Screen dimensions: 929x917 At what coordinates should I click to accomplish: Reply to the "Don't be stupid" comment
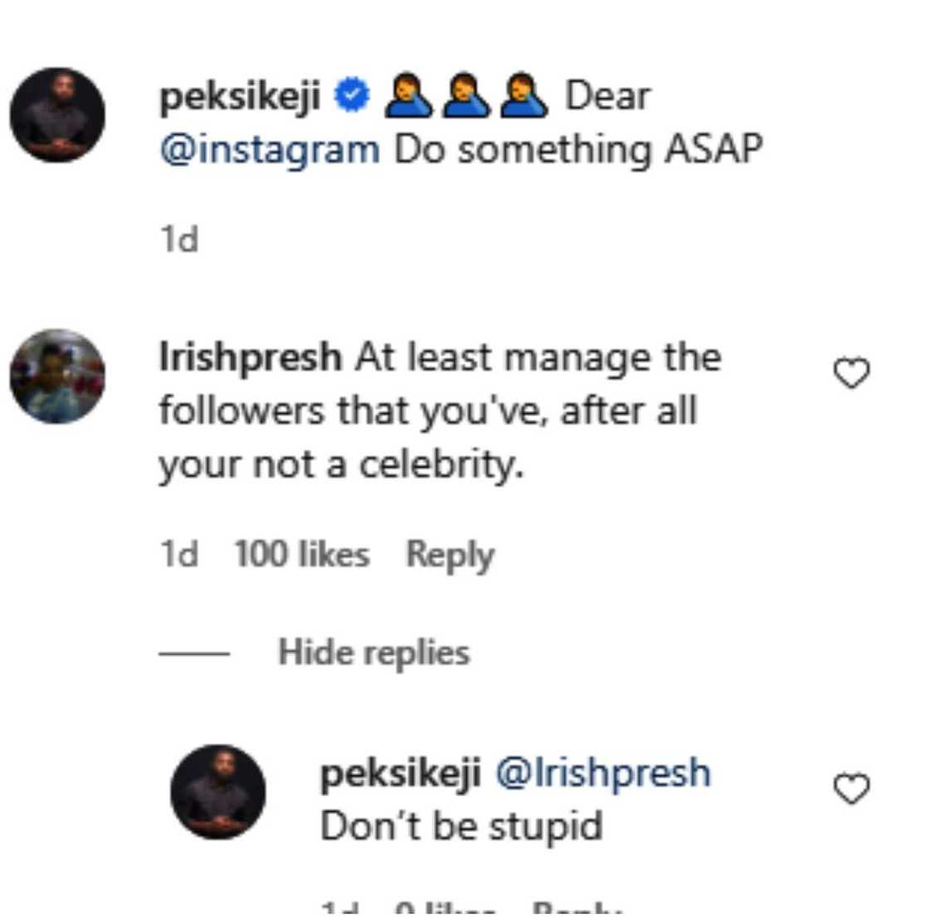click(576, 909)
